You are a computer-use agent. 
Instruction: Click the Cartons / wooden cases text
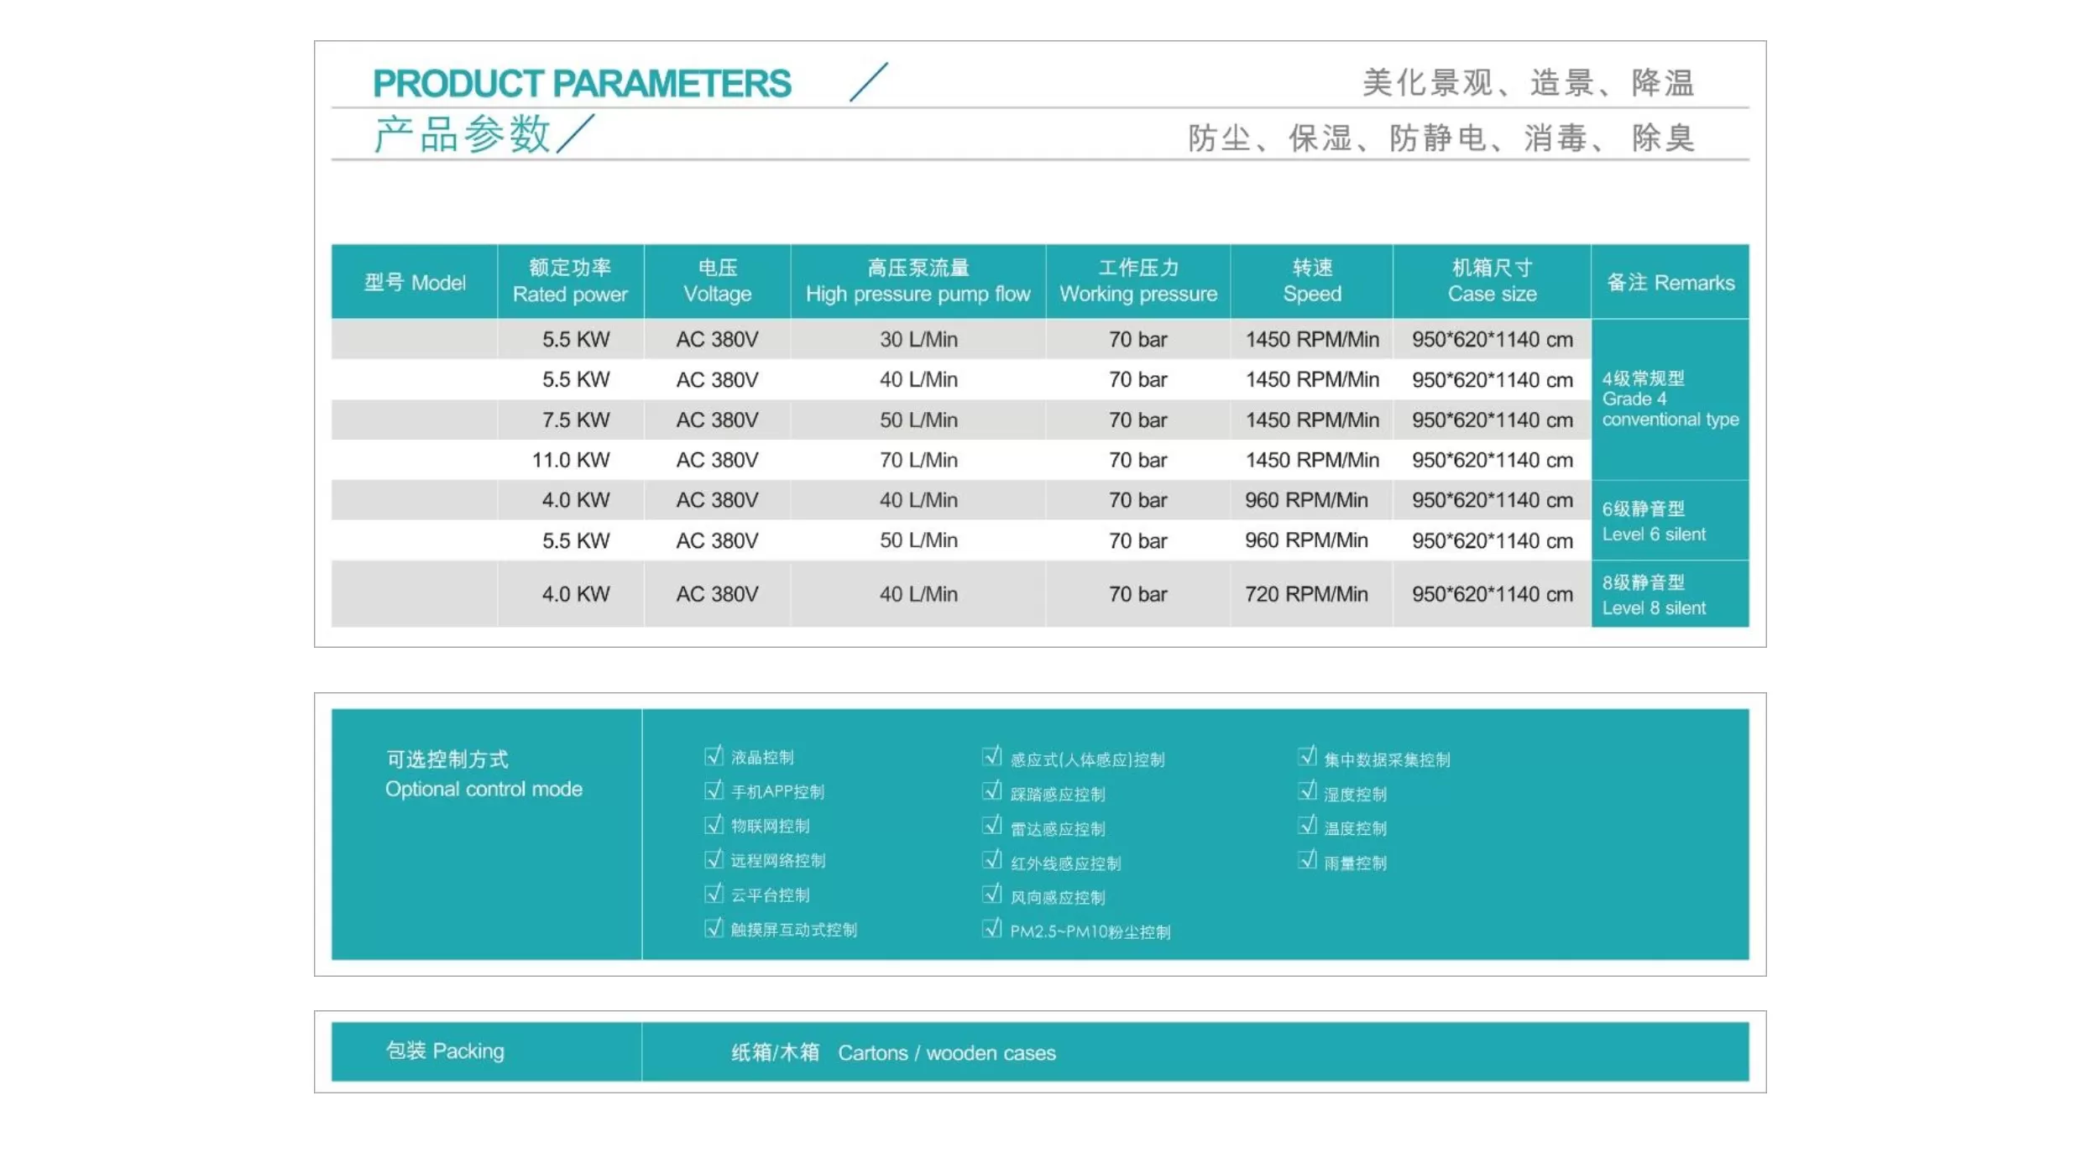[946, 1052]
